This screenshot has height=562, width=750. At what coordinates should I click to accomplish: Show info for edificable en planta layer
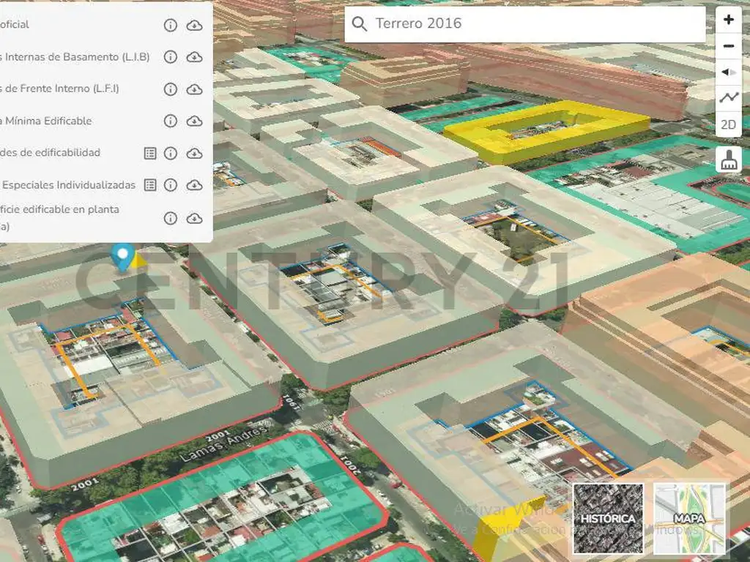pos(170,218)
